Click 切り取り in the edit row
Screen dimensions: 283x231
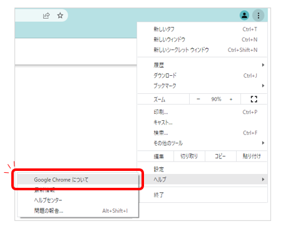click(x=189, y=157)
